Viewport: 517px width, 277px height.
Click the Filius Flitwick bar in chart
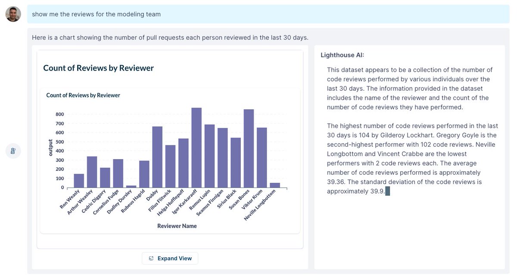[170, 166]
